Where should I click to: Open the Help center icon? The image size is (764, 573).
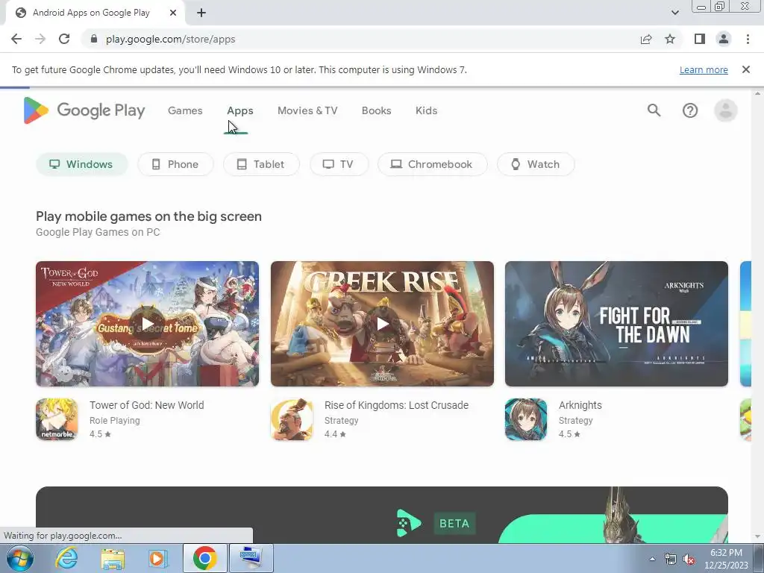click(690, 110)
